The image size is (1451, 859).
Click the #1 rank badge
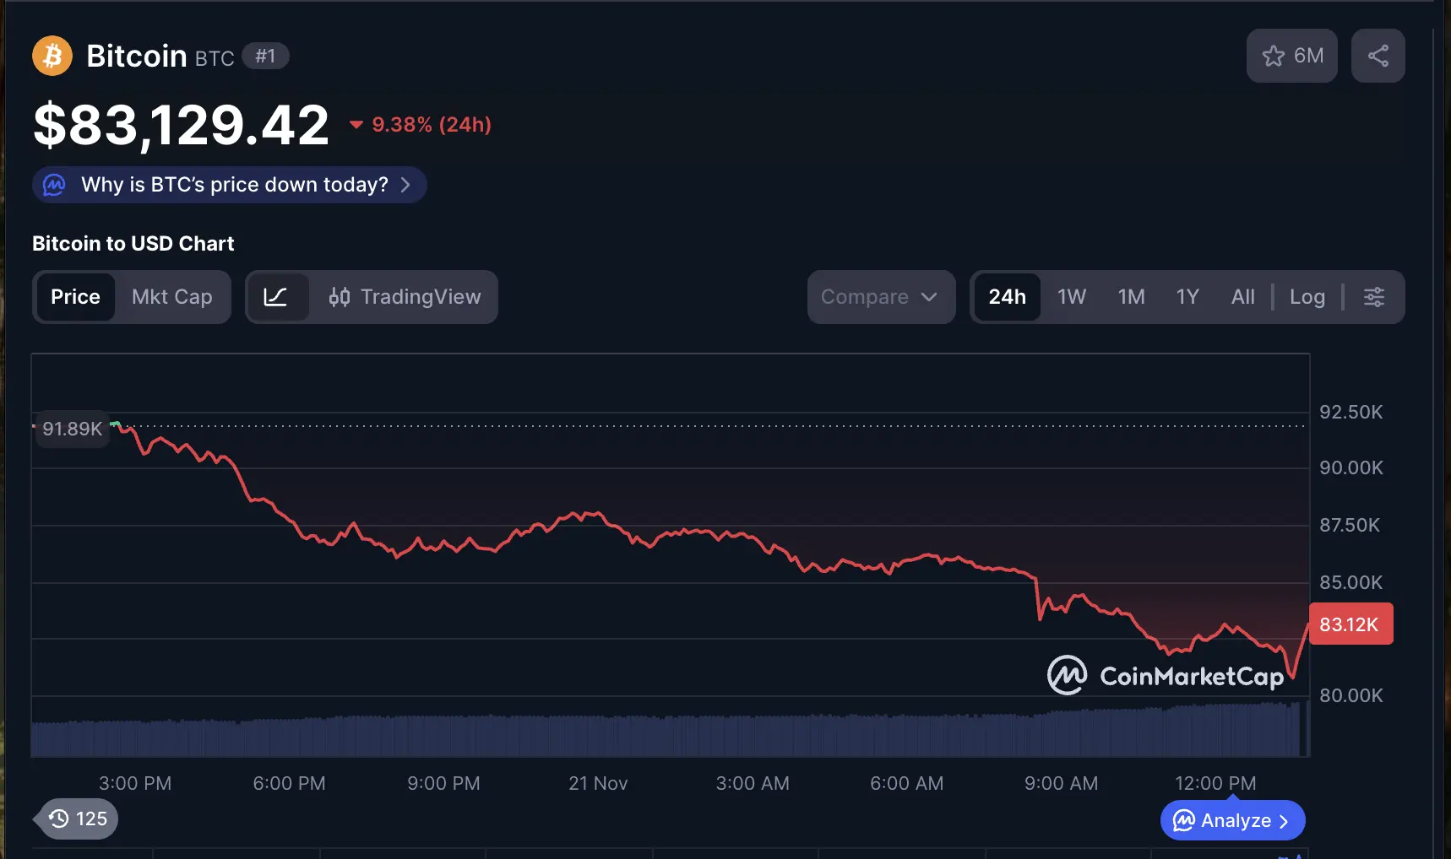click(x=267, y=56)
